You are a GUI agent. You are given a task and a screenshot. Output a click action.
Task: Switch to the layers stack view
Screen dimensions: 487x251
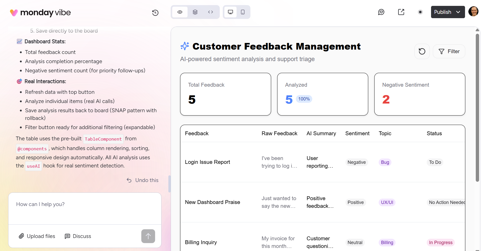pos(195,12)
